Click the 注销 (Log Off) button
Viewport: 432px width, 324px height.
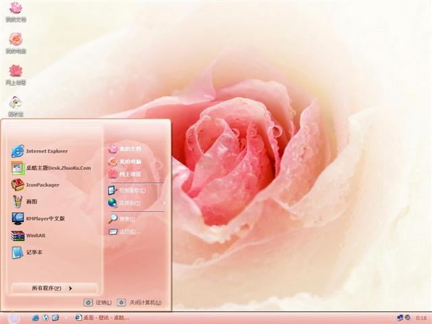99,302
